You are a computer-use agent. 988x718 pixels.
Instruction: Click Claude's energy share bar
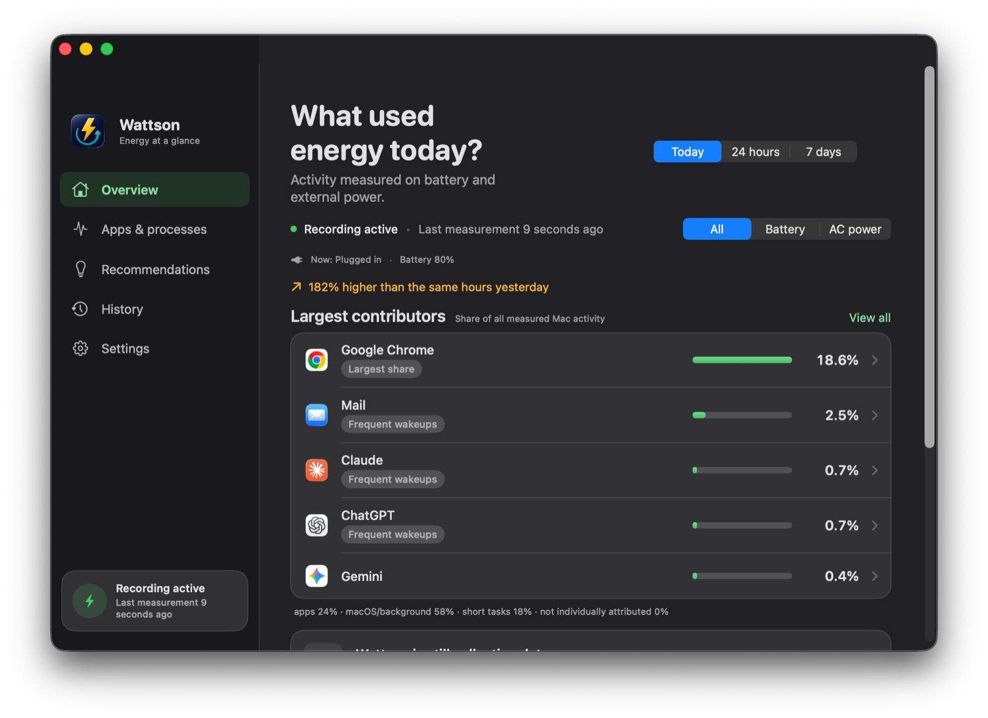(742, 470)
